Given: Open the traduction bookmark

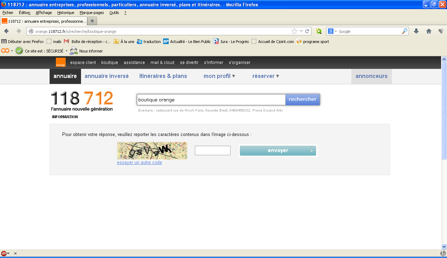Looking at the screenshot, I should [x=149, y=41].
